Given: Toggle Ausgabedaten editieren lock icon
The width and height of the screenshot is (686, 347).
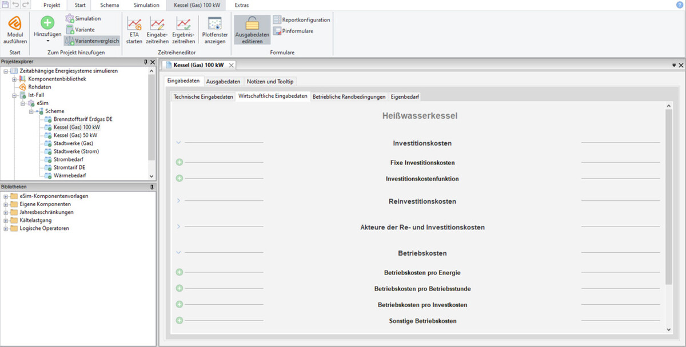Looking at the screenshot, I should [x=252, y=23].
